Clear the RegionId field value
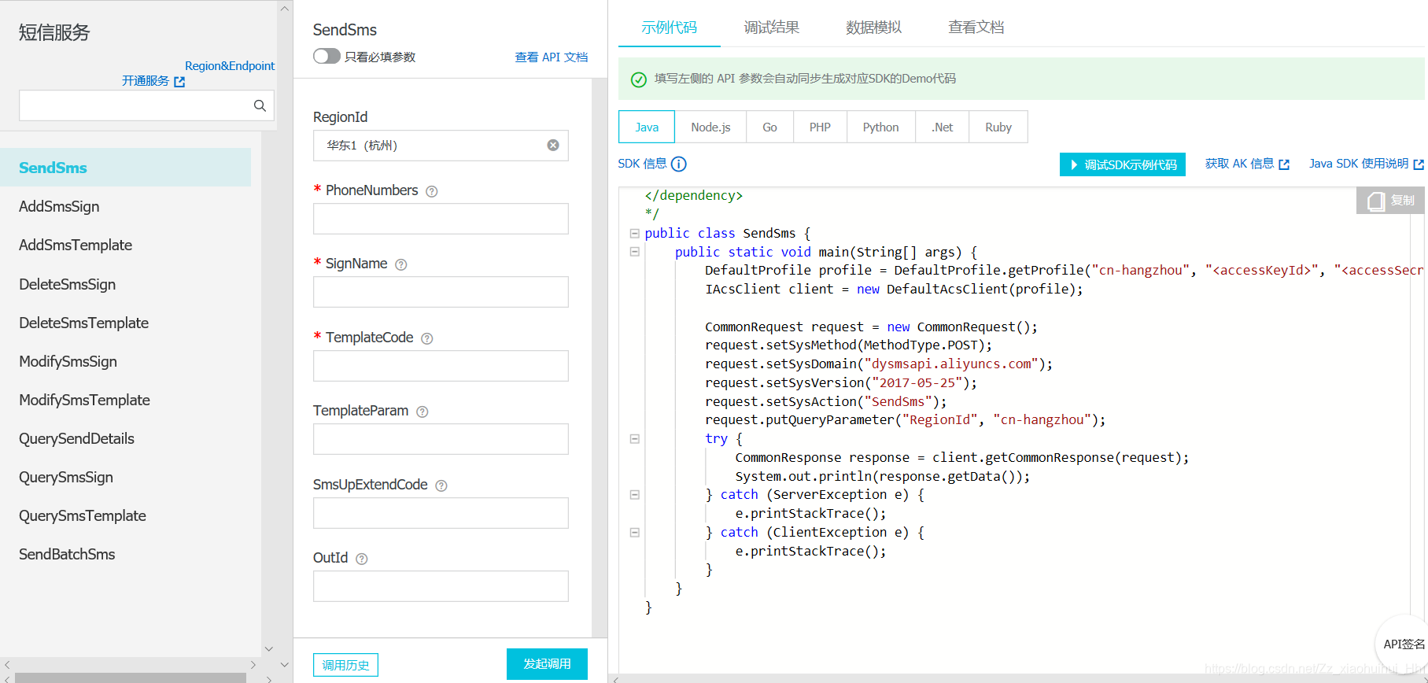The height and width of the screenshot is (683, 1428). pyautogui.click(x=553, y=146)
